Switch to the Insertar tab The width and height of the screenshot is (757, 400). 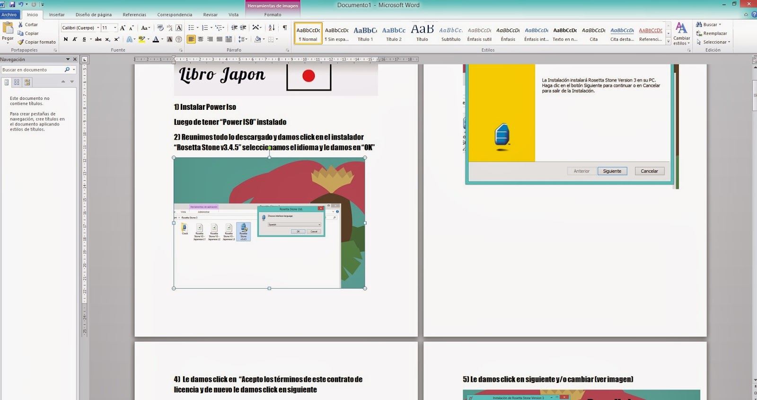pyautogui.click(x=57, y=15)
